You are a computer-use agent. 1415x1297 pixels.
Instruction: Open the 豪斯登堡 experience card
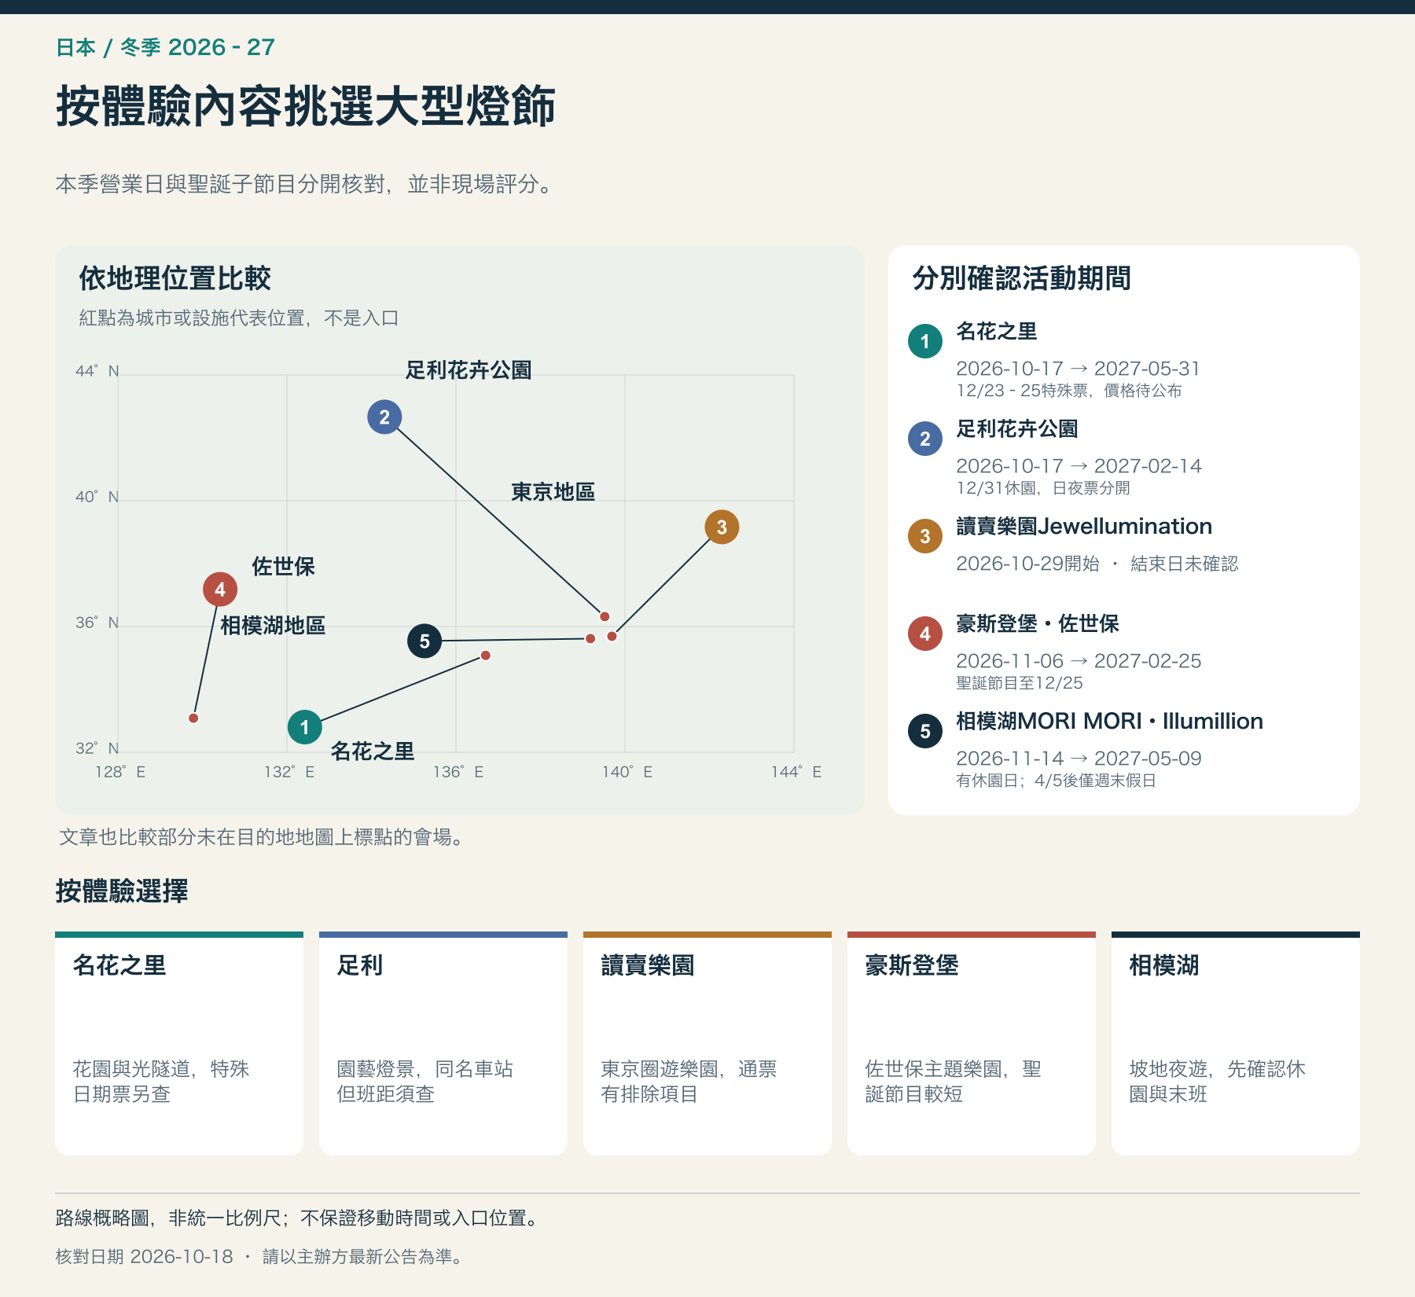tap(972, 1043)
